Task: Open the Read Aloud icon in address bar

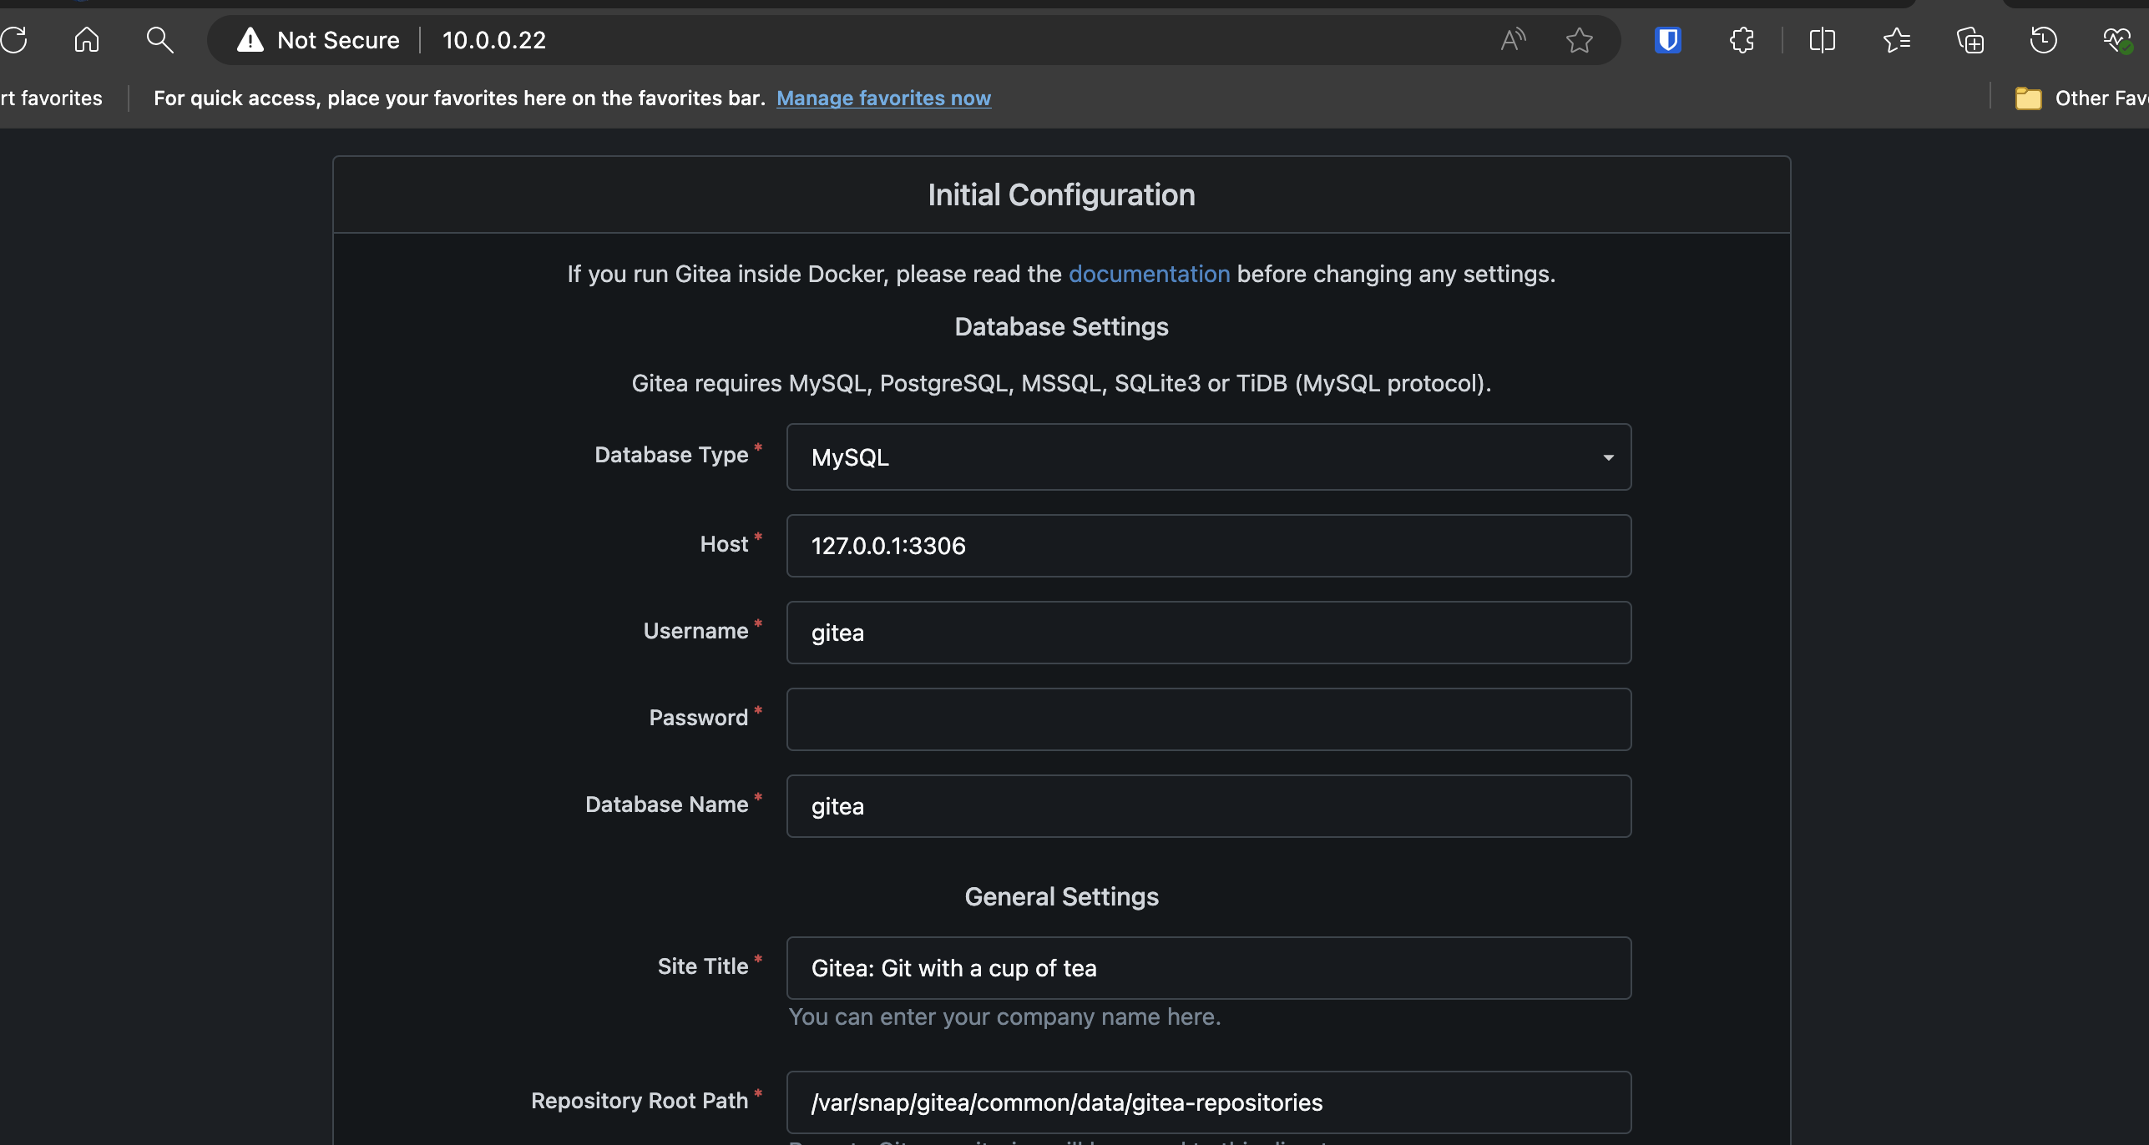Action: pyautogui.click(x=1513, y=39)
